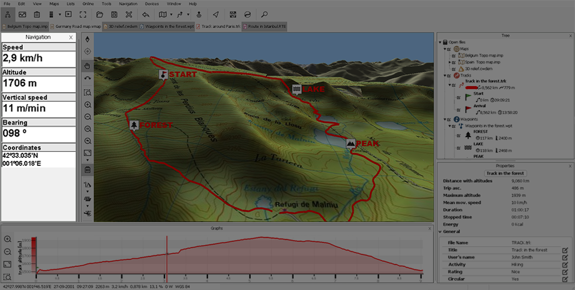Click the save file toolbar icon
Screen dimensions: 575x290
[114, 14]
